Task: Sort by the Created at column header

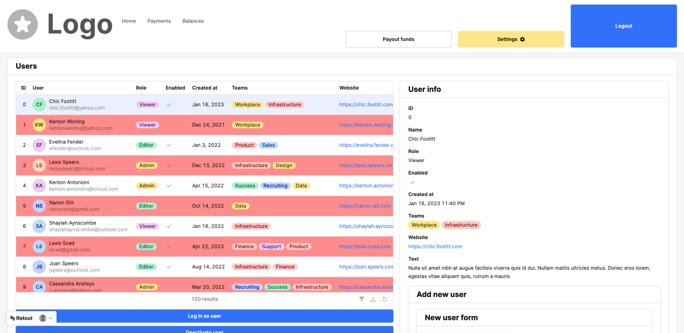Action: (205, 88)
